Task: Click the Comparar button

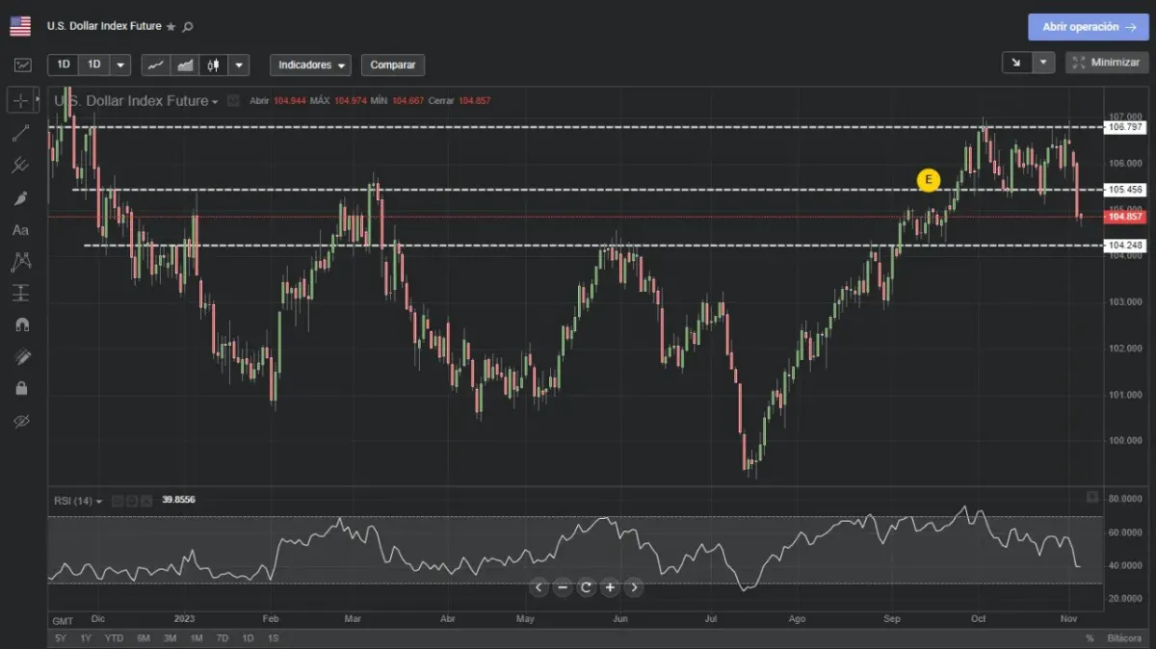Action: coord(392,65)
